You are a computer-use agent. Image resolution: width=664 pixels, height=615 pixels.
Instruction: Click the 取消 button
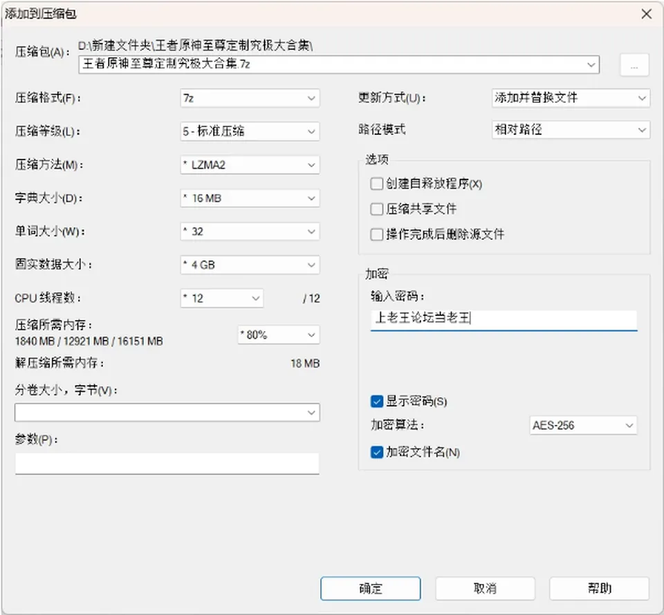click(x=485, y=588)
